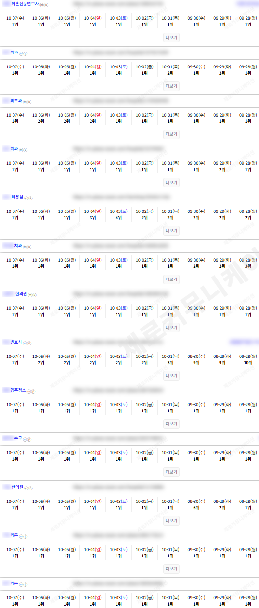
Task: Click the m icon next to 수구
Action: (26, 439)
